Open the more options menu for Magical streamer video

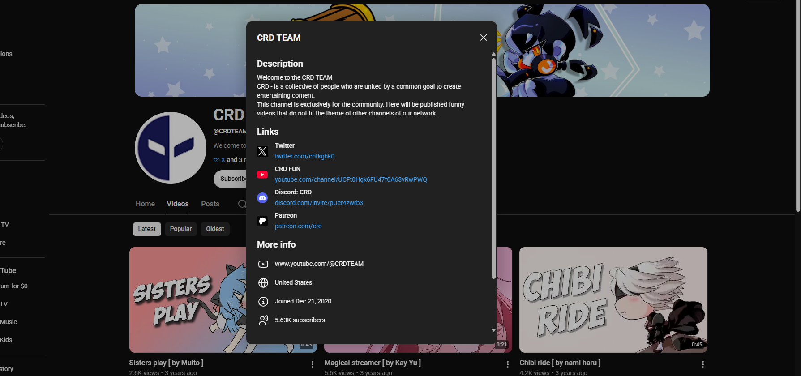click(508, 364)
